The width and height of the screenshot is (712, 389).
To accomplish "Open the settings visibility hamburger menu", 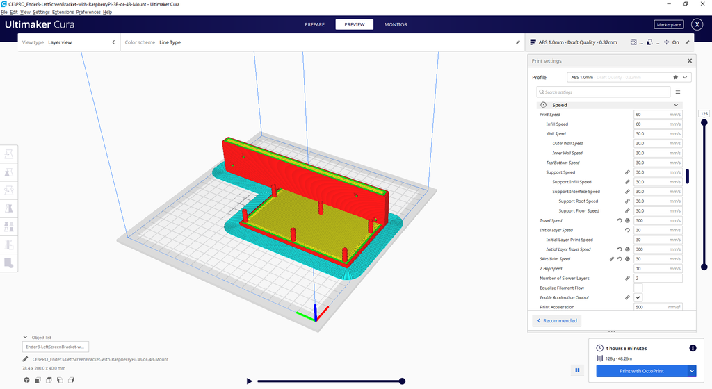I will click(x=677, y=92).
